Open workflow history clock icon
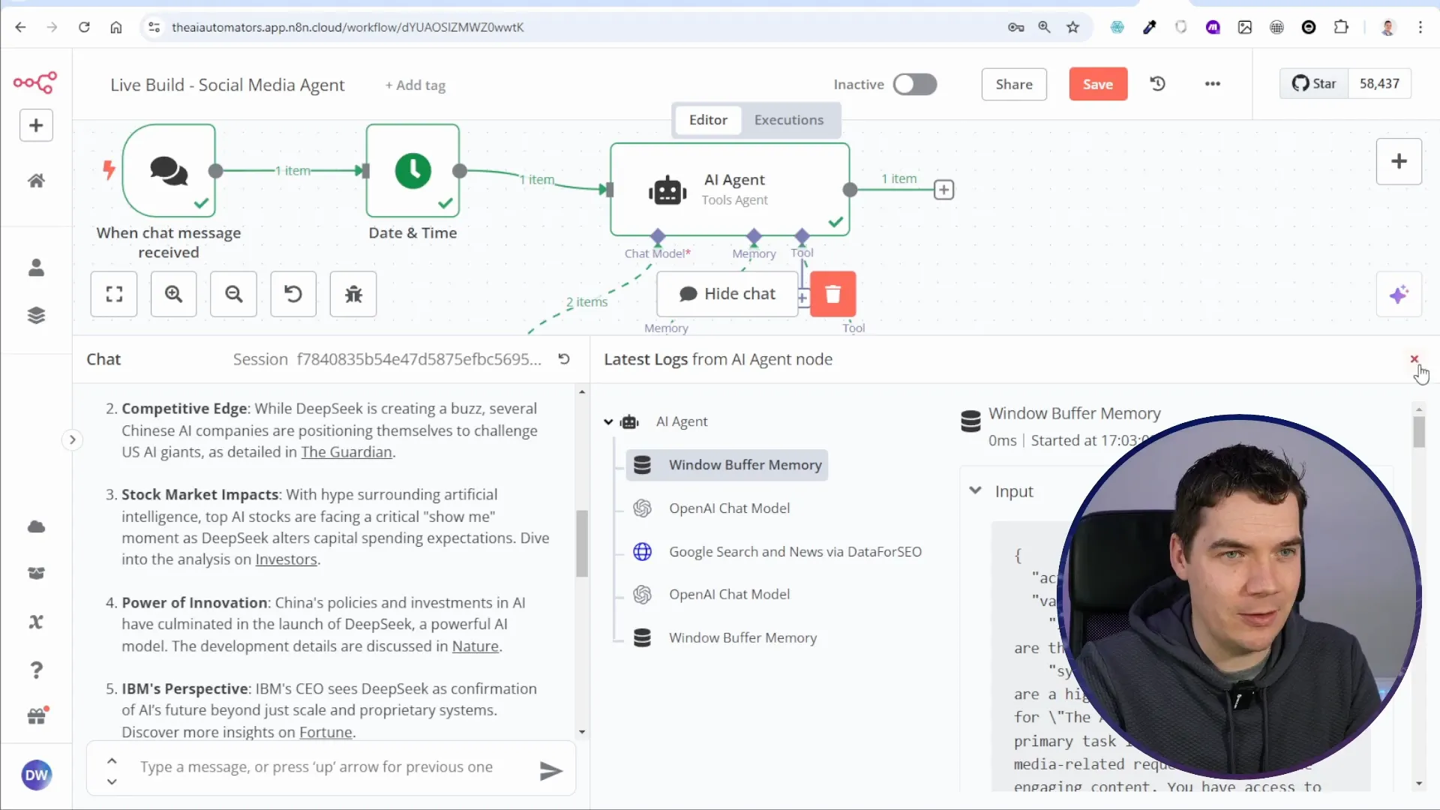The width and height of the screenshot is (1440, 810). [x=1158, y=84]
